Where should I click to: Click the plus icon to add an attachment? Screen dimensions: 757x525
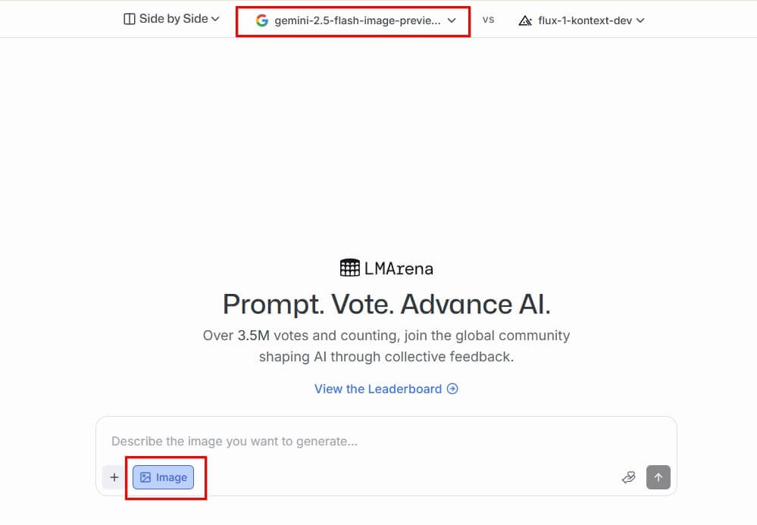114,477
